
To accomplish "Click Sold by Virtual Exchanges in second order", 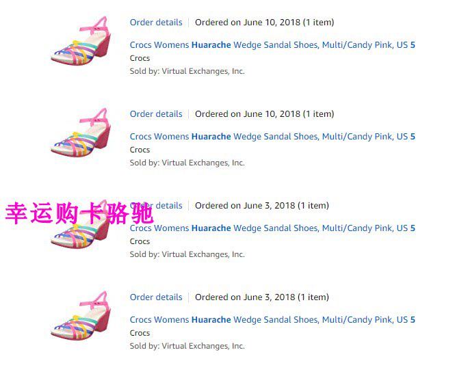I will 187,163.
